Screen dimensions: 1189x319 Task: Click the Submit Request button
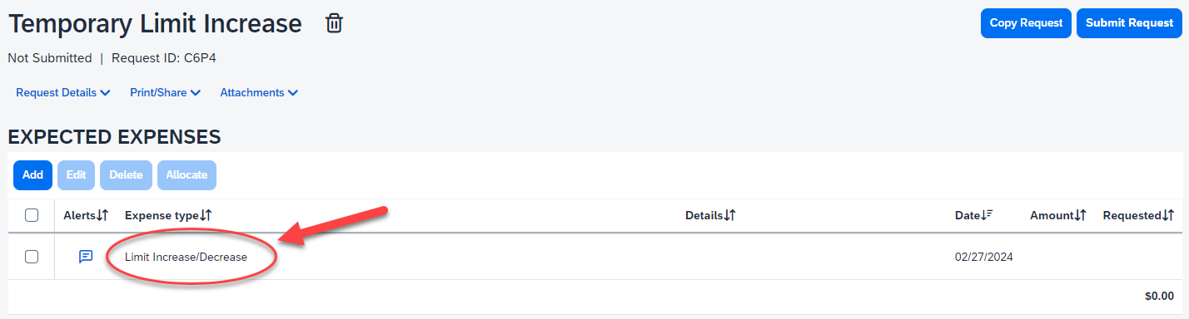(1129, 23)
